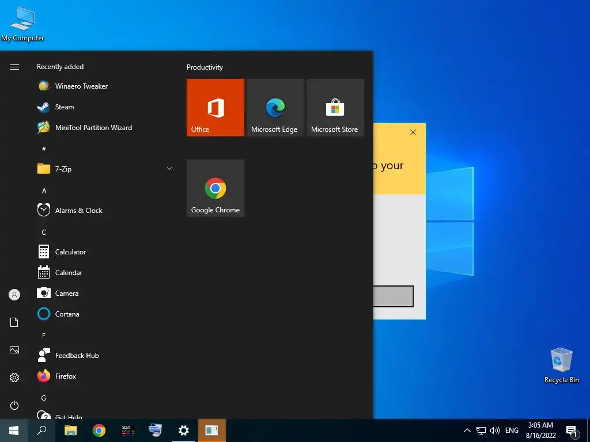The height and width of the screenshot is (442, 590).
Task: Click the letter G index header
Action: pos(44,398)
